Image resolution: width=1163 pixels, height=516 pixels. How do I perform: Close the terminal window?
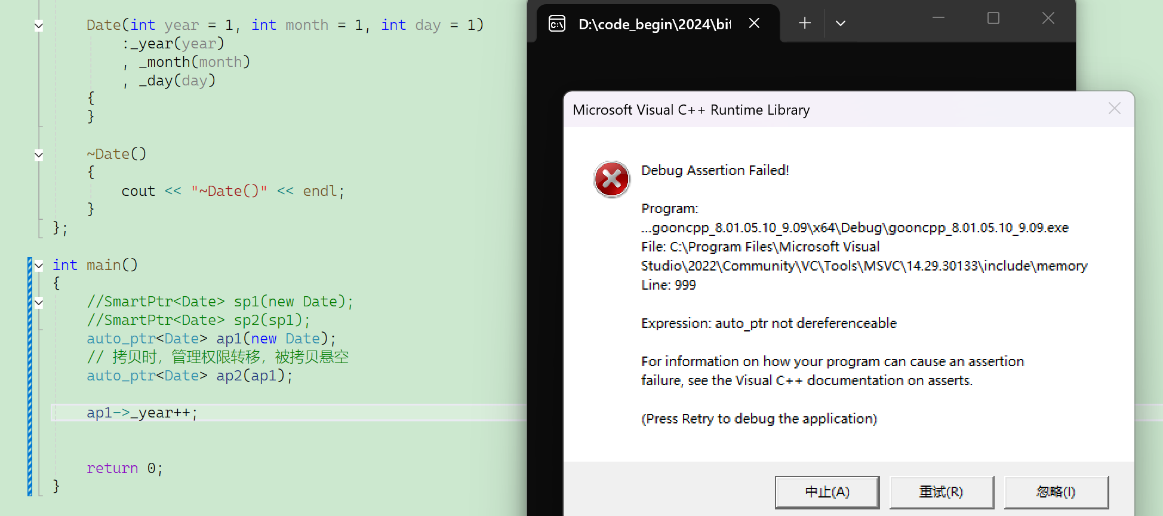pyautogui.click(x=1048, y=19)
